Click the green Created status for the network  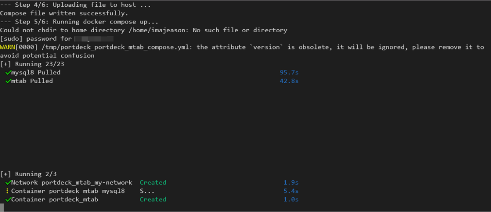tap(152, 183)
